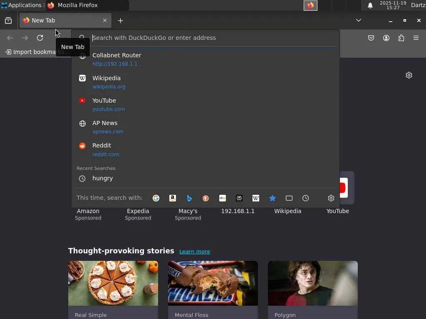This screenshot has width=426, height=319.
Task: Choose the AP News suggestion
Action: [206, 127]
